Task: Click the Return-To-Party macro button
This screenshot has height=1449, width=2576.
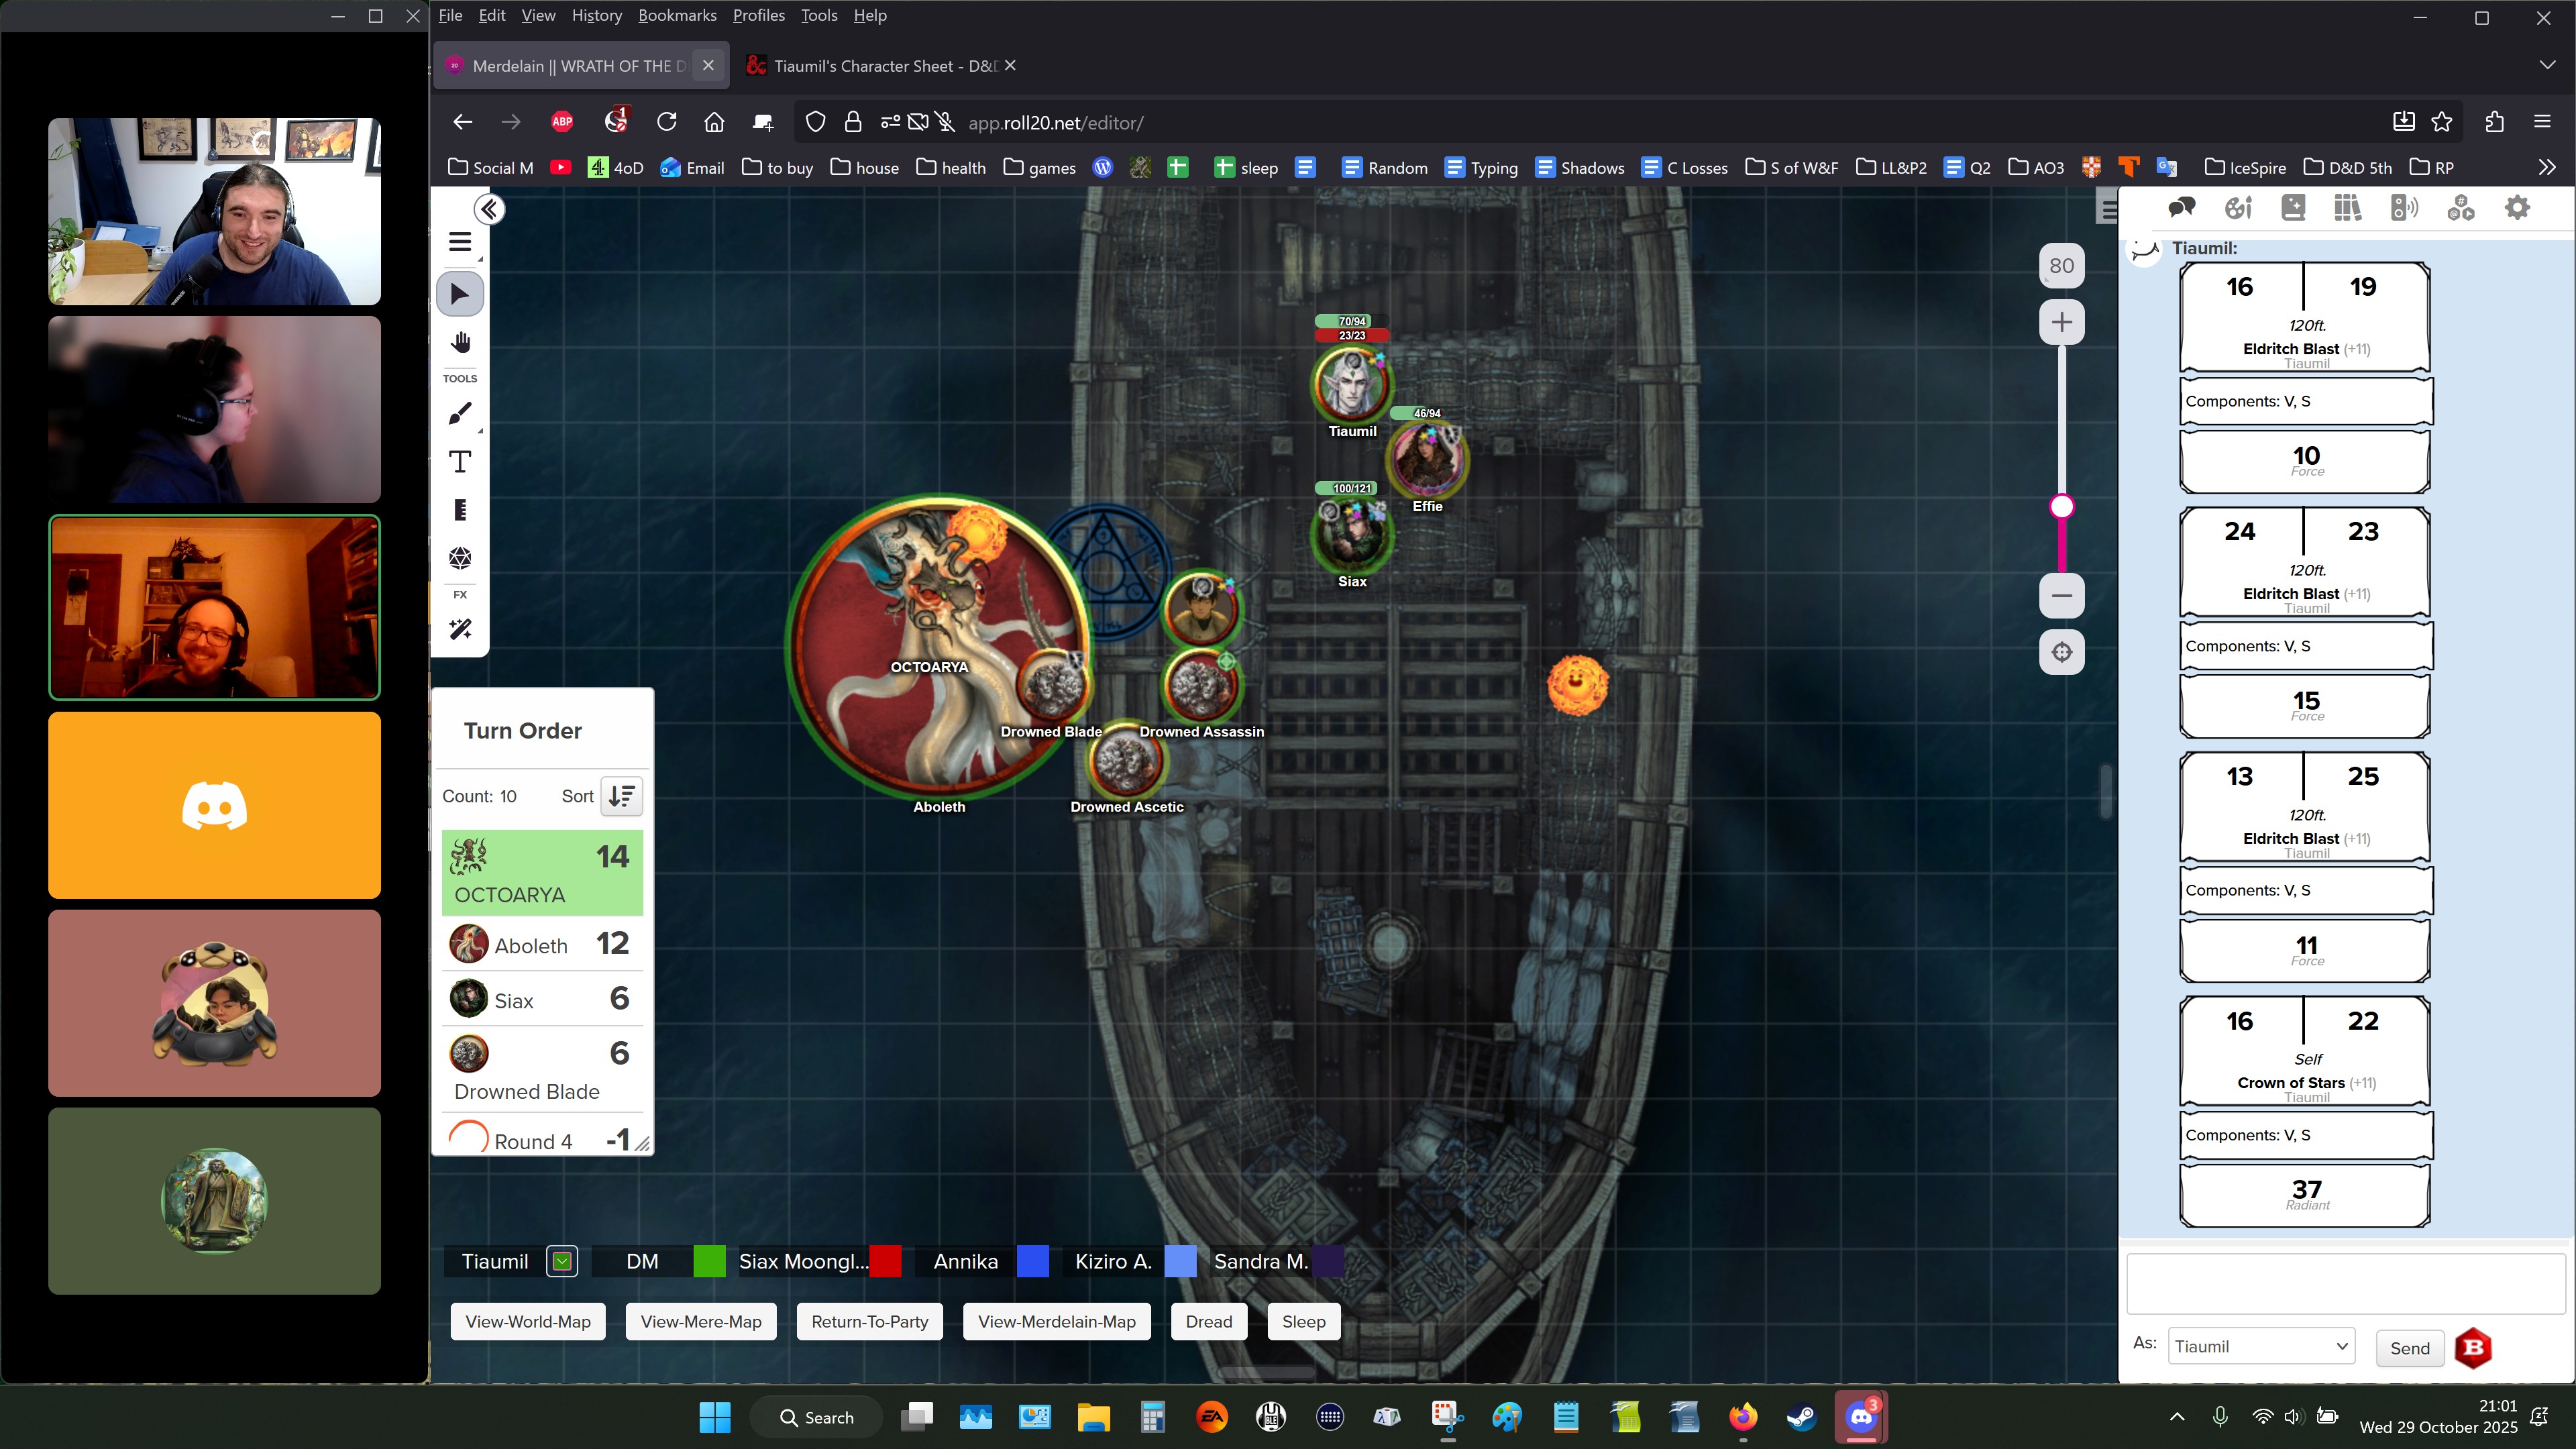Action: 869,1321
